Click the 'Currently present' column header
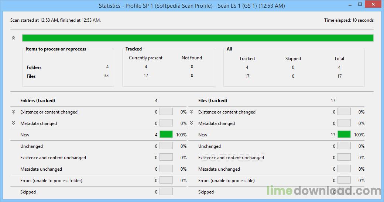Screen dimensions: 384x202 [146, 58]
